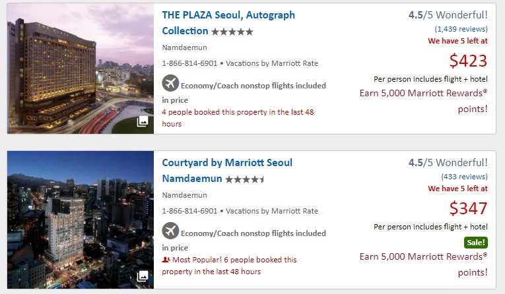505x294 pixels.
Task: Select THE PLAZA hotel photo thumbnail
Action: click(80, 69)
